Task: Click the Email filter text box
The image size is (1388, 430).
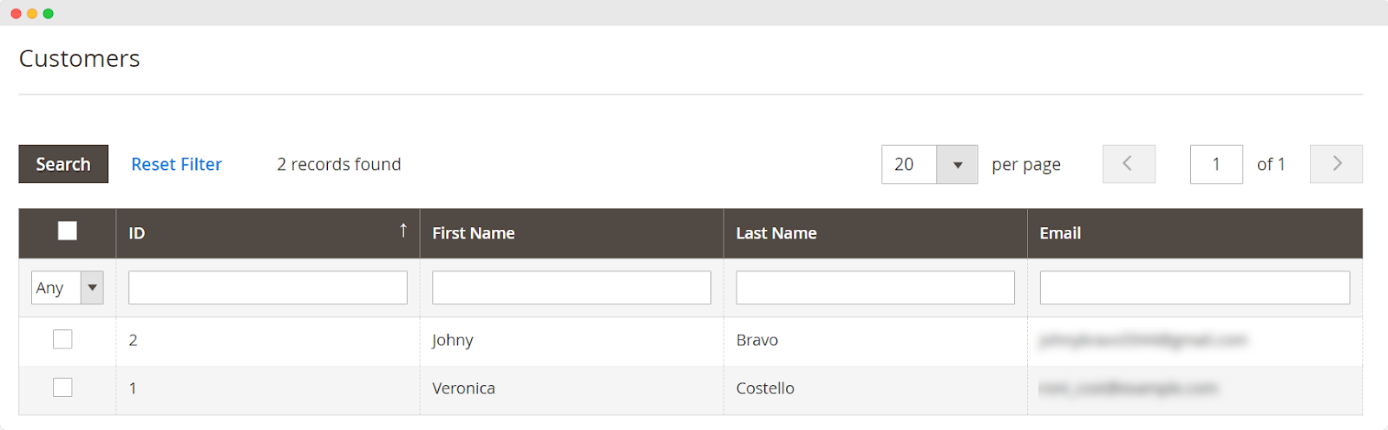Action: coord(1194,288)
